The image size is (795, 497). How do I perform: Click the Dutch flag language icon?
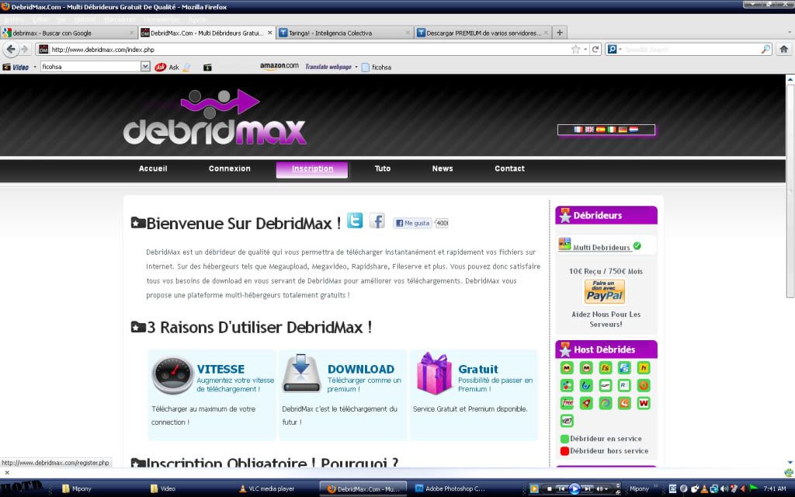[x=634, y=130]
